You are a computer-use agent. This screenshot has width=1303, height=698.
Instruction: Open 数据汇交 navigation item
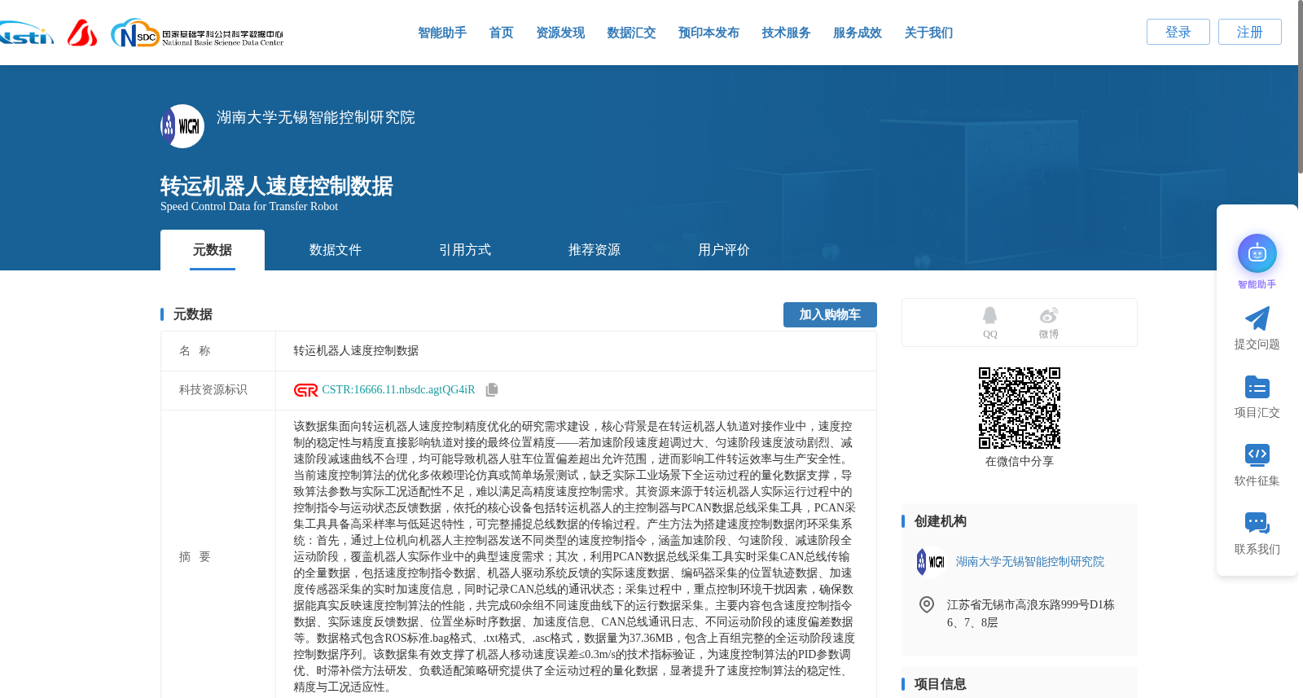click(x=631, y=33)
